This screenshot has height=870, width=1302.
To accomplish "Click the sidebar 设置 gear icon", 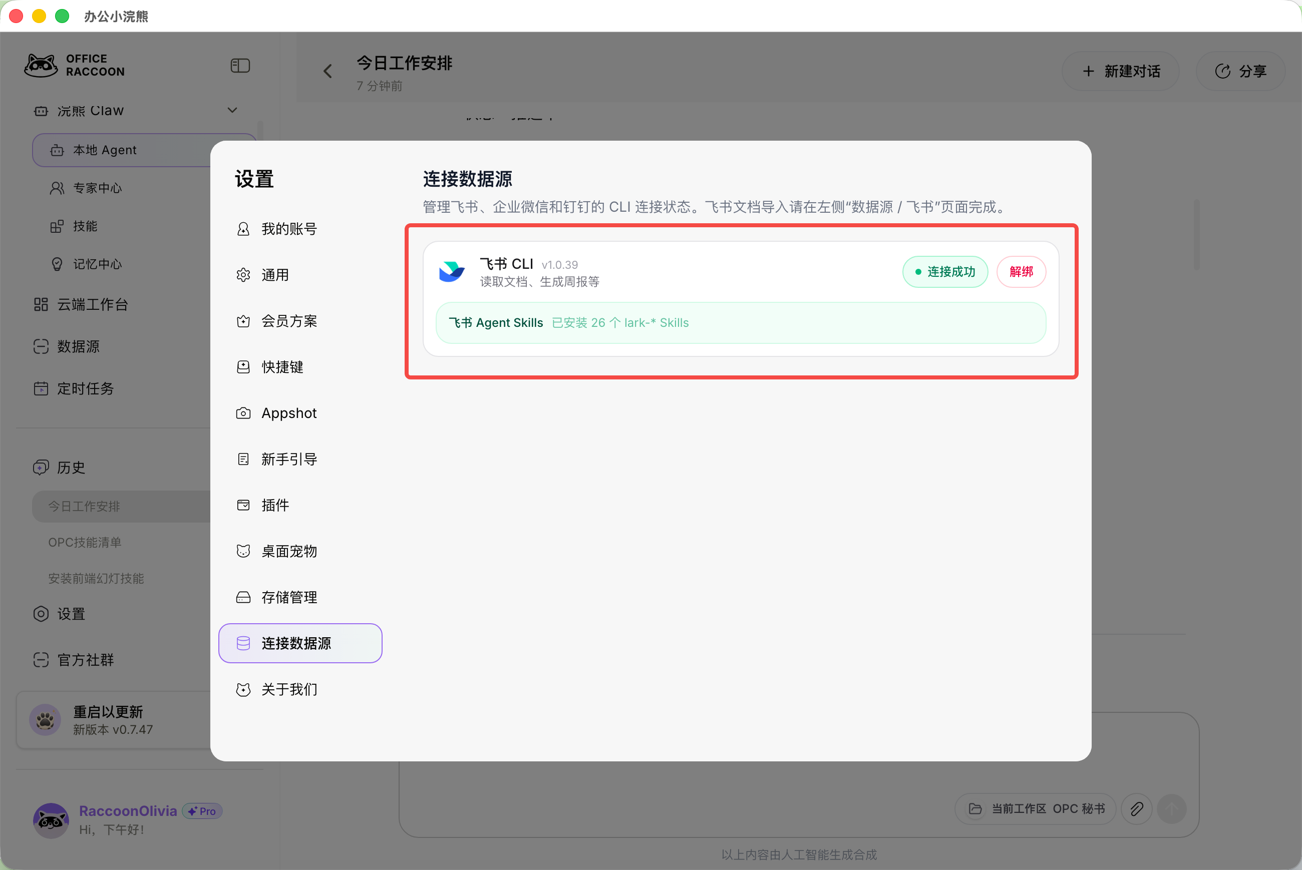I will click(41, 614).
